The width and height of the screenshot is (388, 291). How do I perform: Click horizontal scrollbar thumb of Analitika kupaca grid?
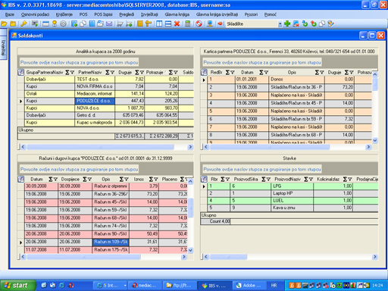pyautogui.click(x=100, y=147)
